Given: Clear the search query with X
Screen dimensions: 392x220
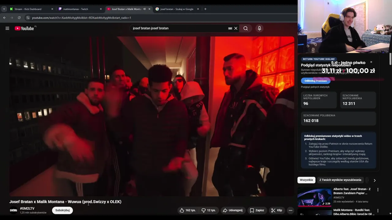Looking at the screenshot, I should click(236, 28).
